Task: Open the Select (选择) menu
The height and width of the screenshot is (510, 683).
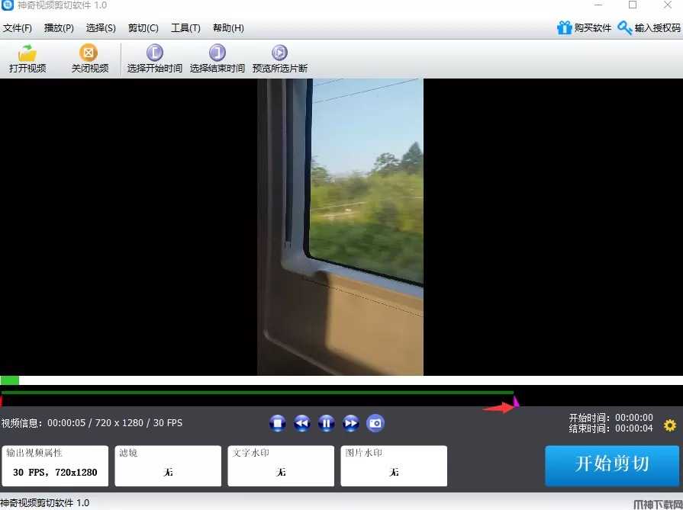Action: click(101, 28)
